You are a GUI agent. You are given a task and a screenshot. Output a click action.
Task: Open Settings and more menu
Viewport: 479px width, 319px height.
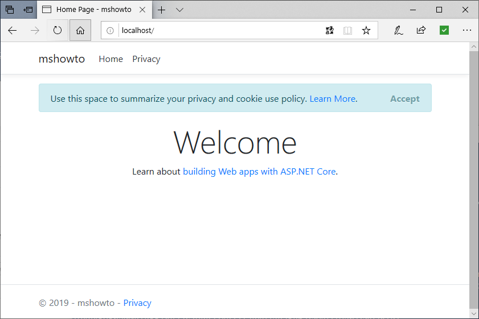pyautogui.click(x=467, y=30)
